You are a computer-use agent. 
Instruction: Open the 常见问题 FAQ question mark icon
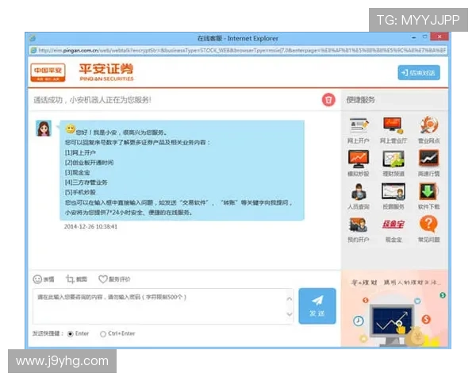point(428,224)
